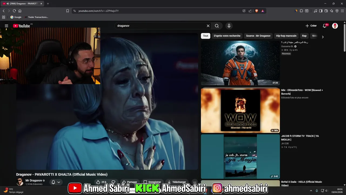The width and height of the screenshot is (346, 195).
Task: Open Brave Shields lion icon
Action: 257,11
